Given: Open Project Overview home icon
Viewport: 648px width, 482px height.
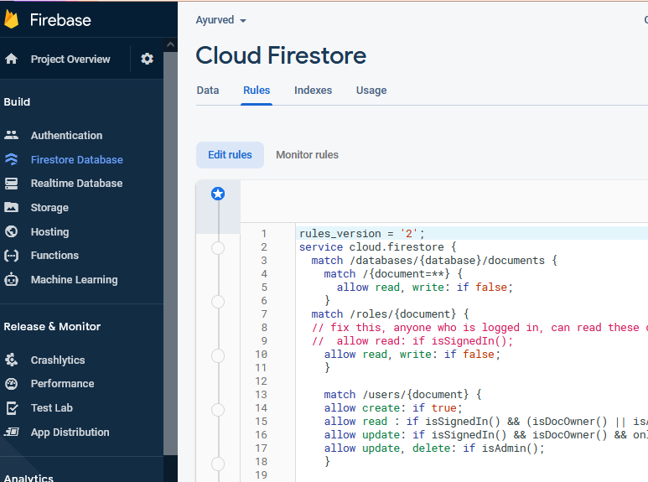Looking at the screenshot, I should point(11,59).
